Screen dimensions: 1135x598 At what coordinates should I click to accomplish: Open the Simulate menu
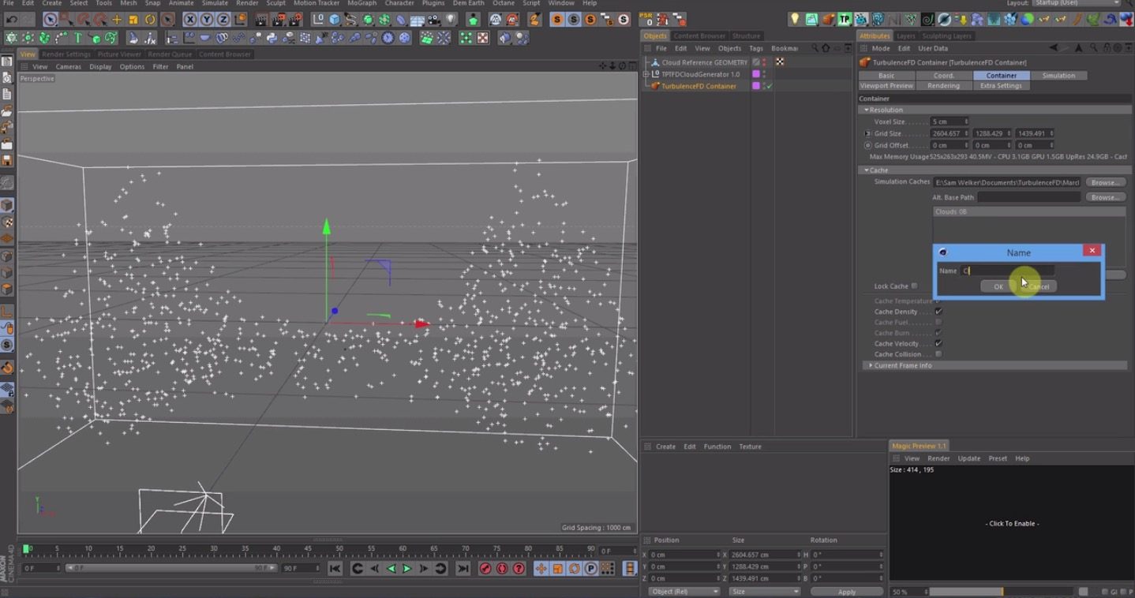tap(215, 3)
